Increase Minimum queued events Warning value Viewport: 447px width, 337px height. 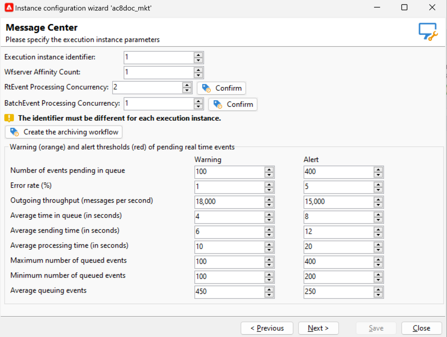(x=269, y=274)
